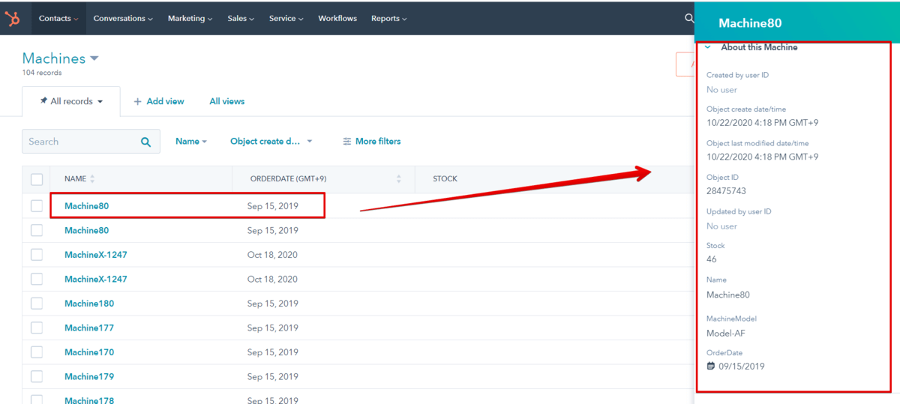Screen dimensions: 900x404
Task: Open the Contacts menu in the top navigation
Action: click(58, 19)
